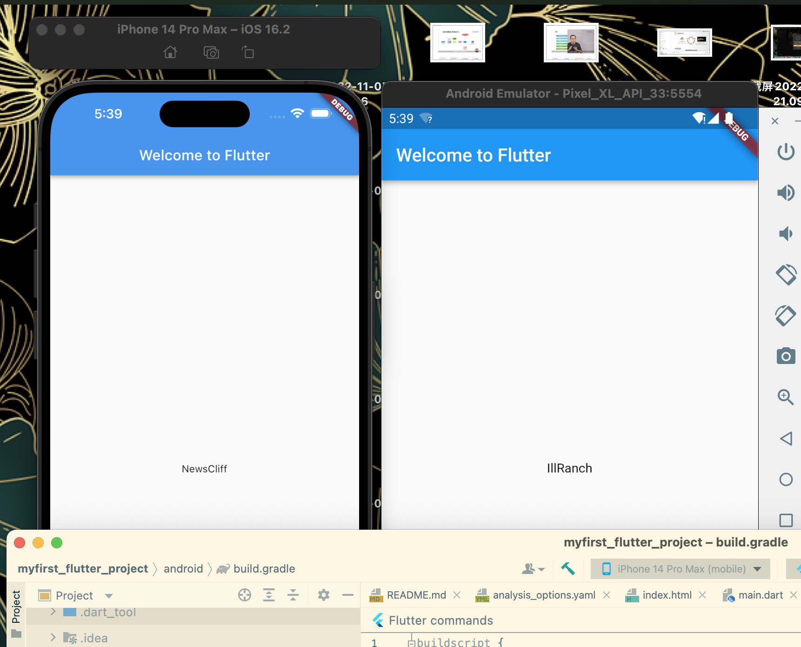Open the Project view dropdown
Screen dimensions: 801x647
(109, 596)
